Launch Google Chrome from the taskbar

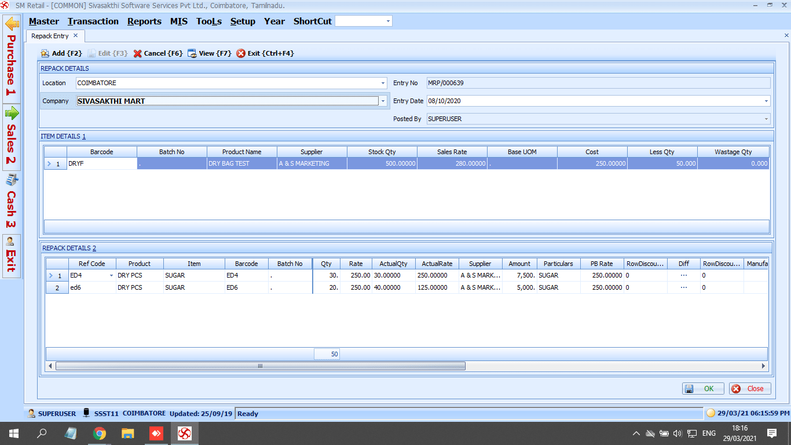[x=100, y=433]
